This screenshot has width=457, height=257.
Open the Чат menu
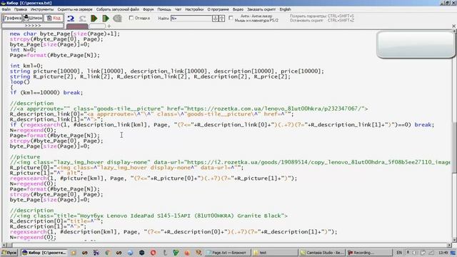coord(178,9)
